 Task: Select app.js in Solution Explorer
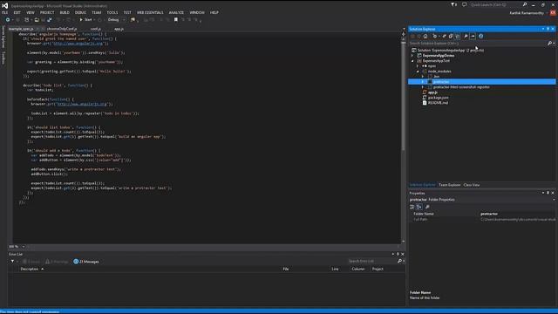[432, 92]
